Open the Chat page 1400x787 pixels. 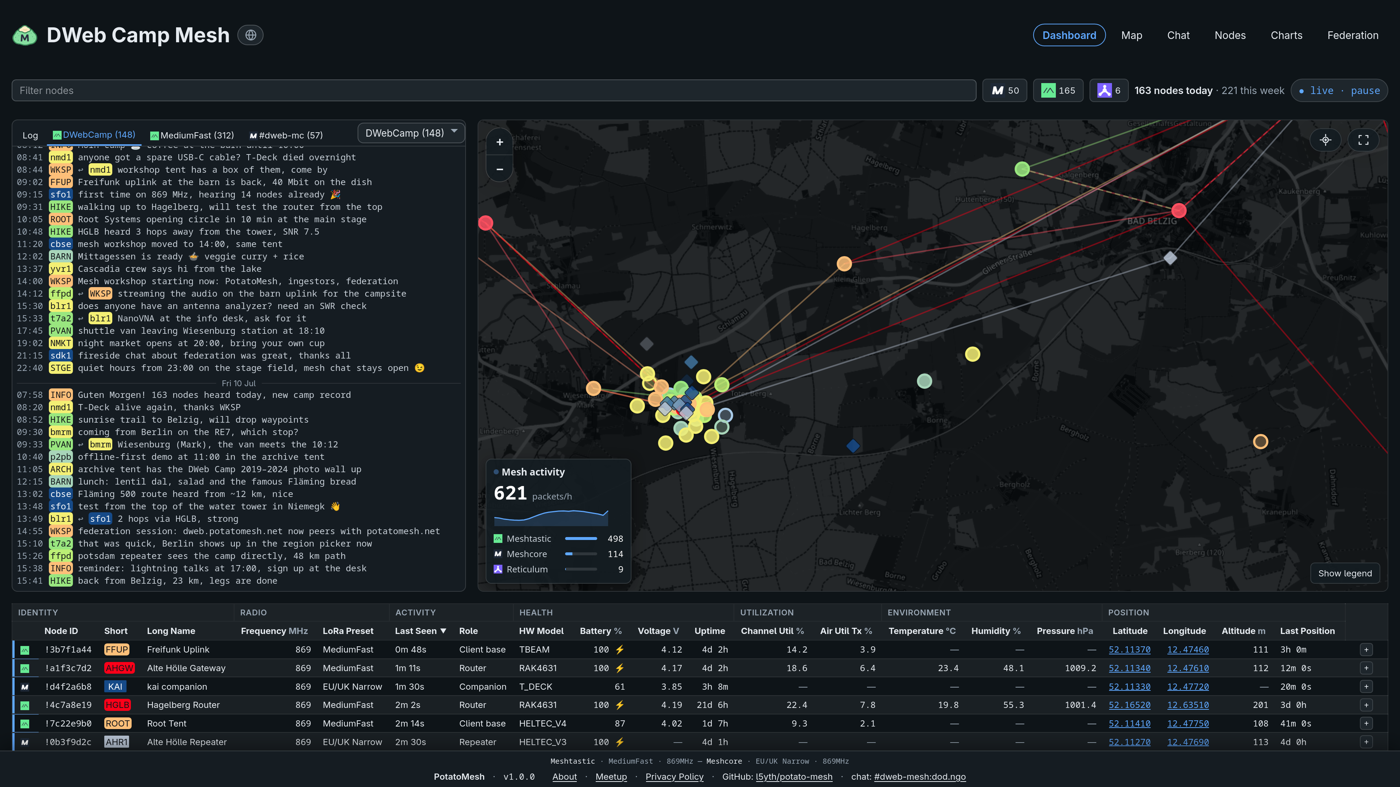pyautogui.click(x=1178, y=35)
